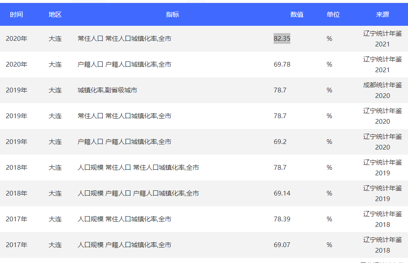This screenshot has width=408, height=263.
Task: Click the 2020年 cell in the 69.78 row
Action: [16, 64]
